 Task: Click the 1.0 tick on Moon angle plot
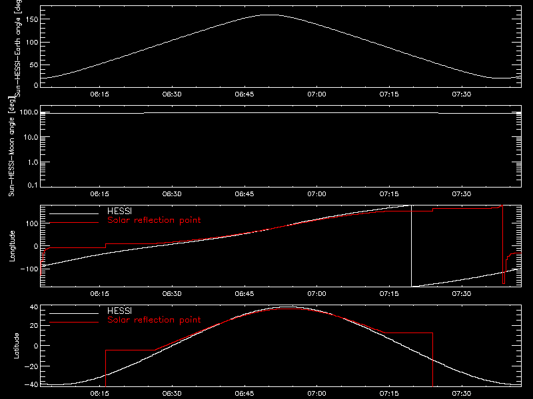tap(33, 162)
